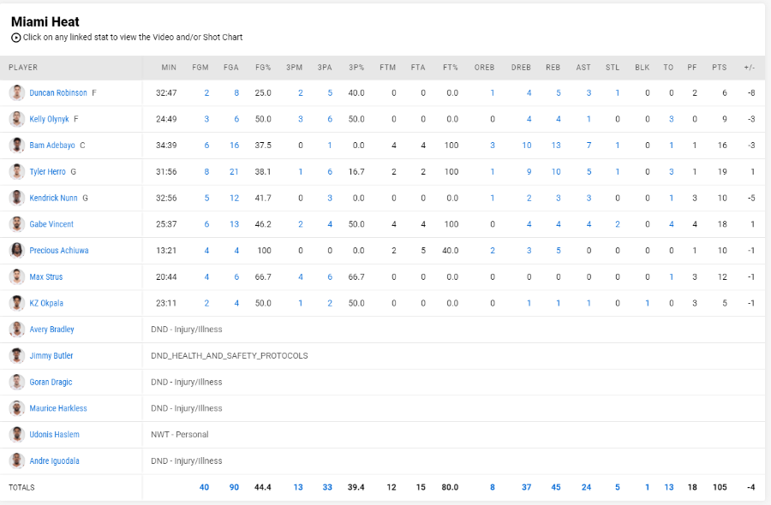Image resolution: width=771 pixels, height=505 pixels.
Task: Click Gabe Vincent's headshot thumbnail
Action: [x=17, y=224]
